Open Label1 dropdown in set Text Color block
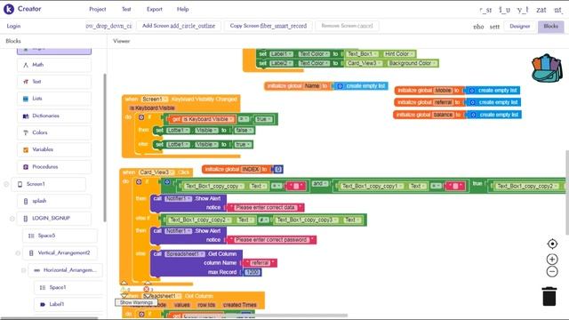This screenshot has width=569, height=320. point(281,54)
